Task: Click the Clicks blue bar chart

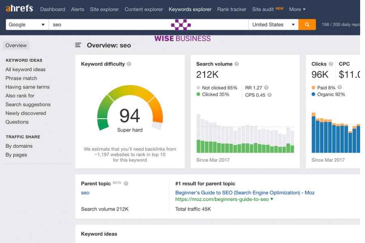Action: tap(336, 132)
